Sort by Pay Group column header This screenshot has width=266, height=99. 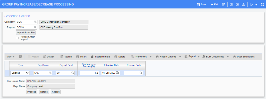click(43, 65)
